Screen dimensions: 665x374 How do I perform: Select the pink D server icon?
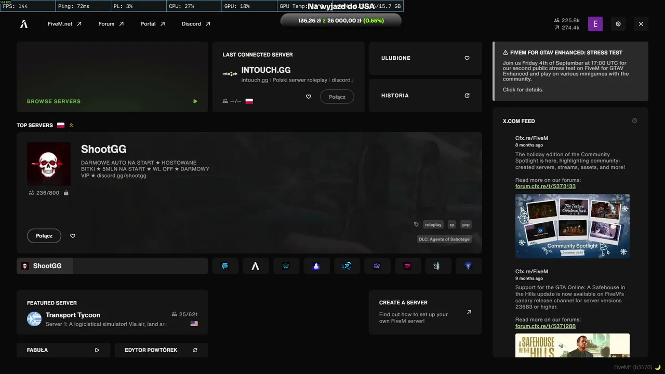(407, 266)
